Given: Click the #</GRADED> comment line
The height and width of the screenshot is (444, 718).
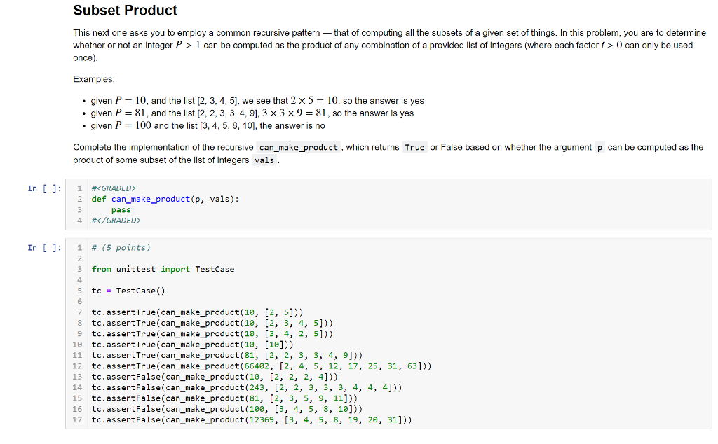Looking at the screenshot, I should click(x=114, y=220).
